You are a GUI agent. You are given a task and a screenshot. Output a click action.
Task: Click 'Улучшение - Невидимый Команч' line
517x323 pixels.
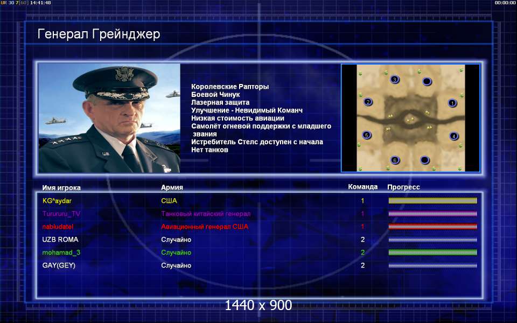[247, 110]
